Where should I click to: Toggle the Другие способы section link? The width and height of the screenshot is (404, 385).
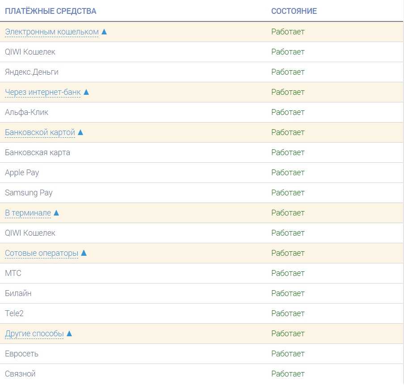pos(34,334)
